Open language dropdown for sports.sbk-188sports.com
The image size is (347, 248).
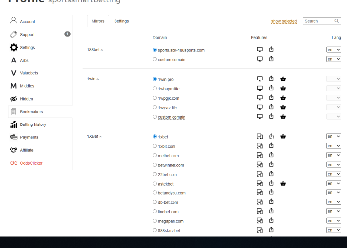[333, 50]
